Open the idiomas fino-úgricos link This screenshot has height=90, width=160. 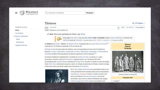pyautogui.click(x=90, y=76)
